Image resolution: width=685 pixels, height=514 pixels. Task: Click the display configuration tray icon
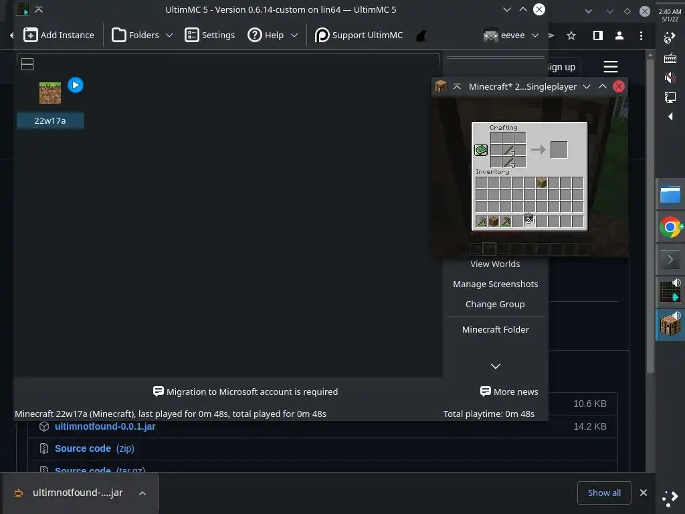670,97
